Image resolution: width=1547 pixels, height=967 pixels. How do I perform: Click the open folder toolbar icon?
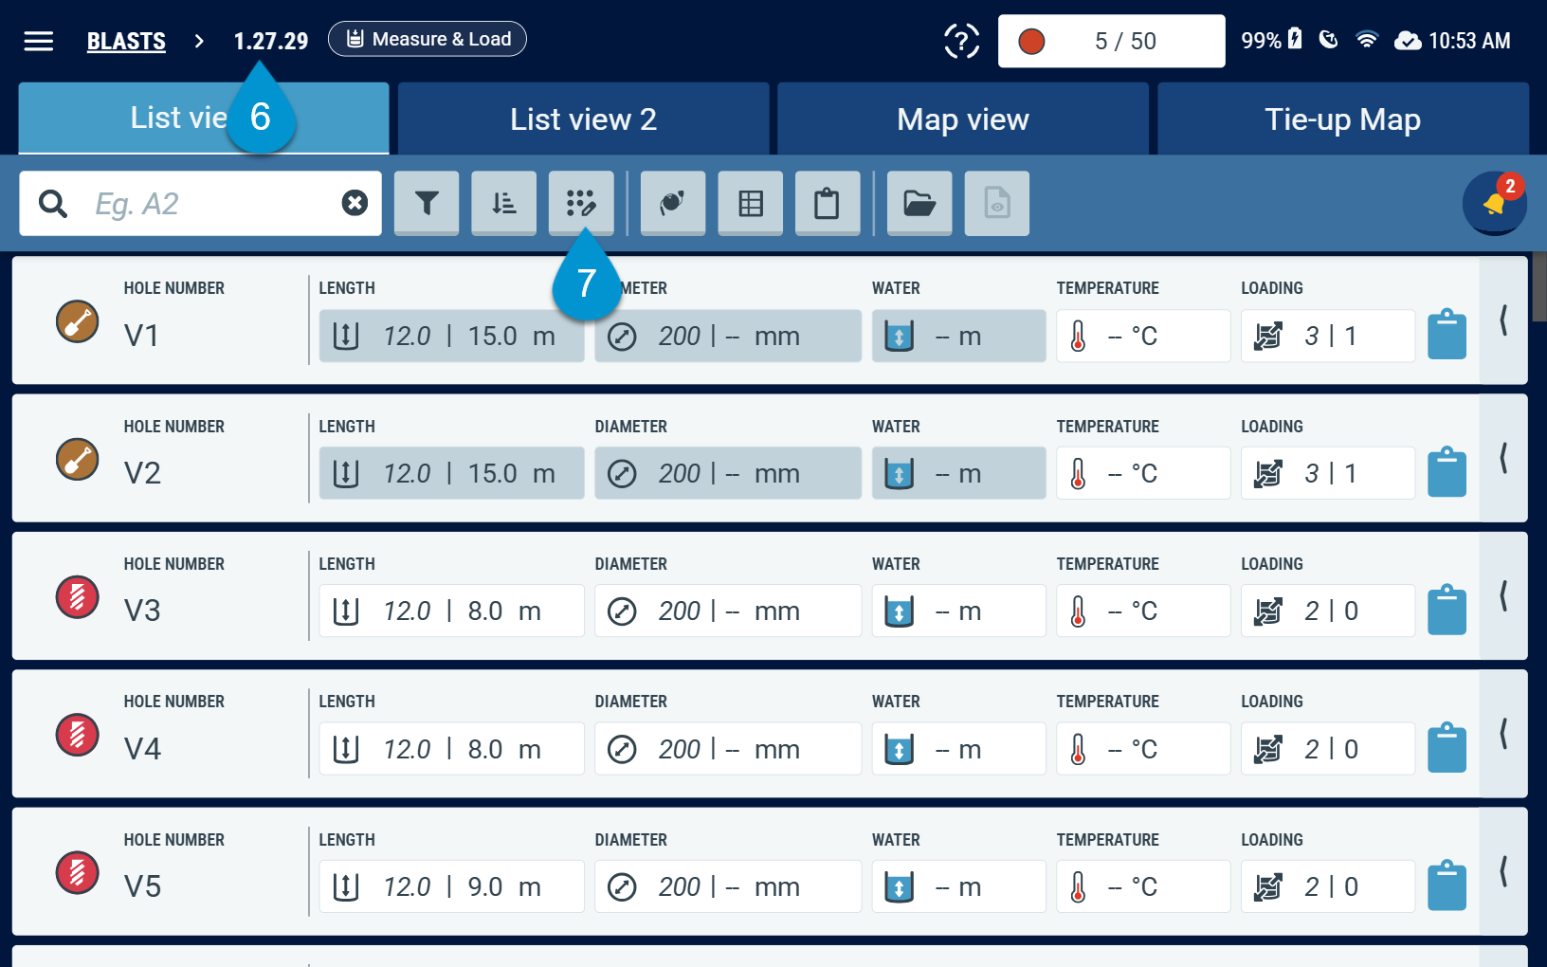coord(919,203)
